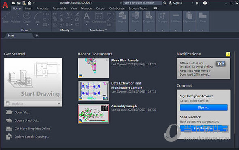This screenshot has height=150, width=239.
Task: Open the Circle tool dropdown arrow
Action: click(x=27, y=25)
